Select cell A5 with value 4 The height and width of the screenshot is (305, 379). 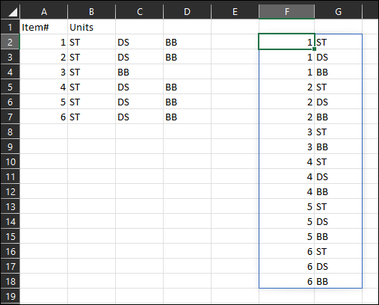(x=43, y=87)
